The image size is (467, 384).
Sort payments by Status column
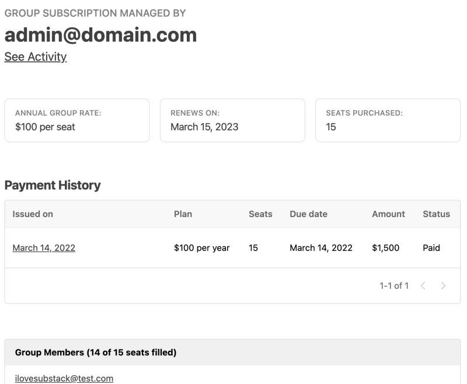(436, 214)
